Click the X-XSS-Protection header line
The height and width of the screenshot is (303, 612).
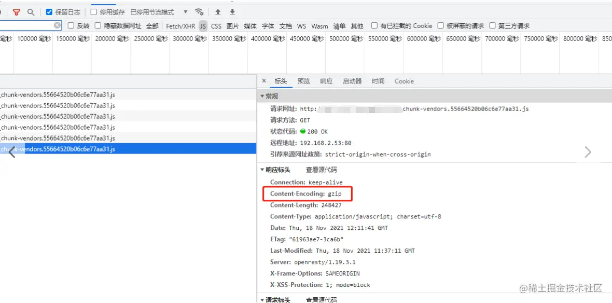pos(320,285)
